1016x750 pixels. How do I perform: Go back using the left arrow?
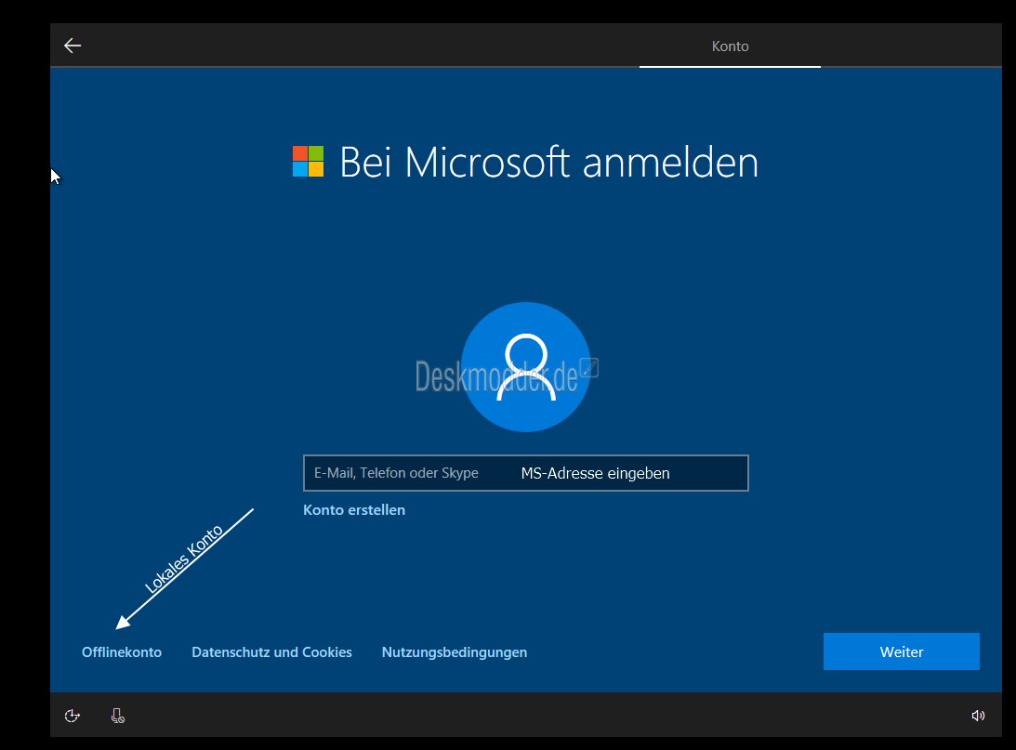click(x=73, y=46)
